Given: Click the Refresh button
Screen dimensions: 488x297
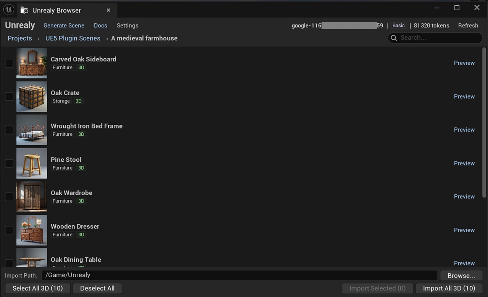Looking at the screenshot, I should (468, 26).
